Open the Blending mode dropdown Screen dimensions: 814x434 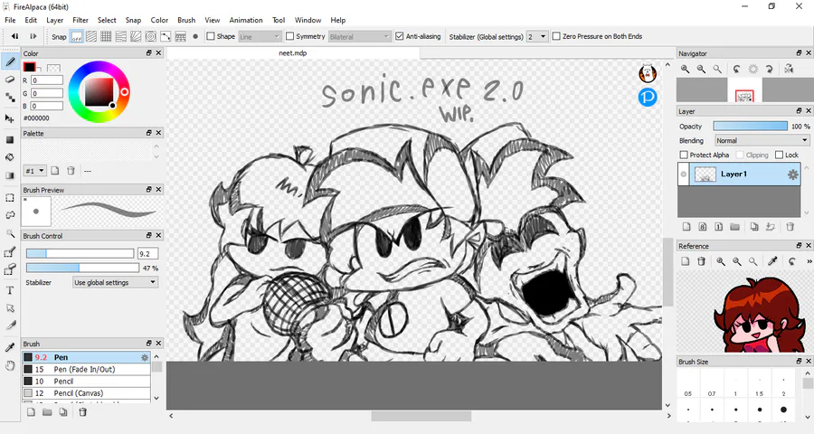tap(762, 141)
